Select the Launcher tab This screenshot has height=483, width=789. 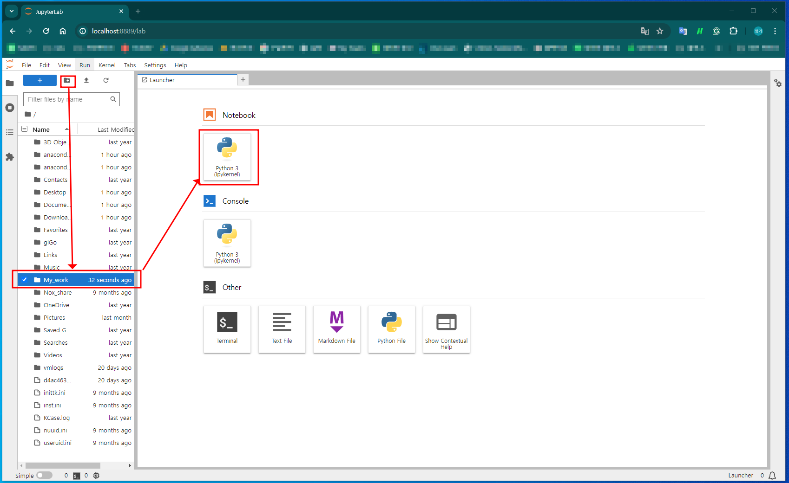[187, 80]
